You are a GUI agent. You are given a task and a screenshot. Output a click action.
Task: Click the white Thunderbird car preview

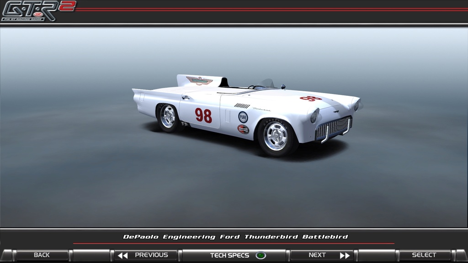[x=247, y=115]
